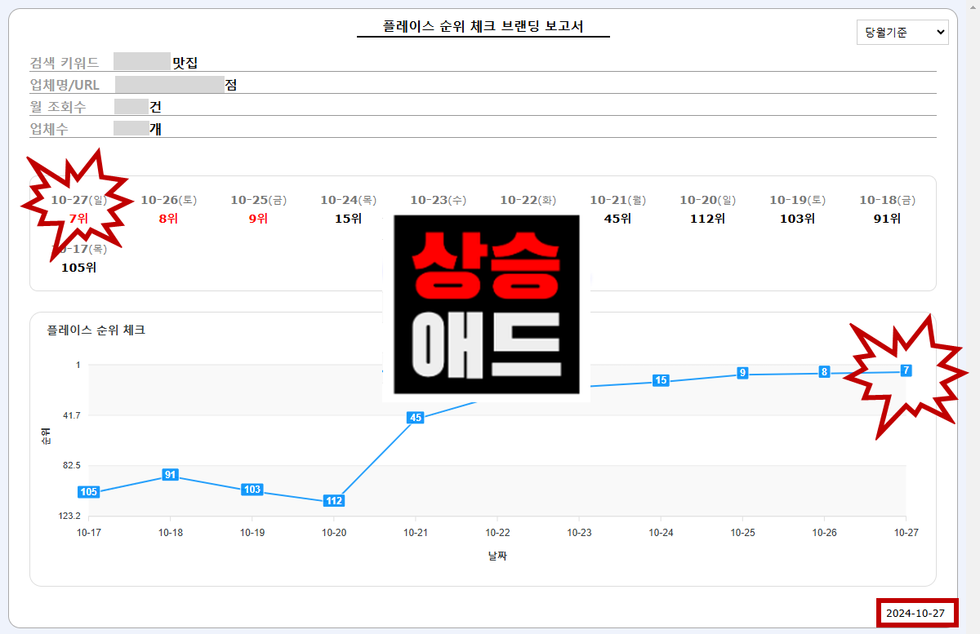980x634 pixels.
Task: Click y-axis tick label 41.7
Action: (71, 415)
